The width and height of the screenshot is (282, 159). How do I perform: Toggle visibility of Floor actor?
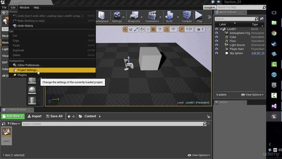216,41
